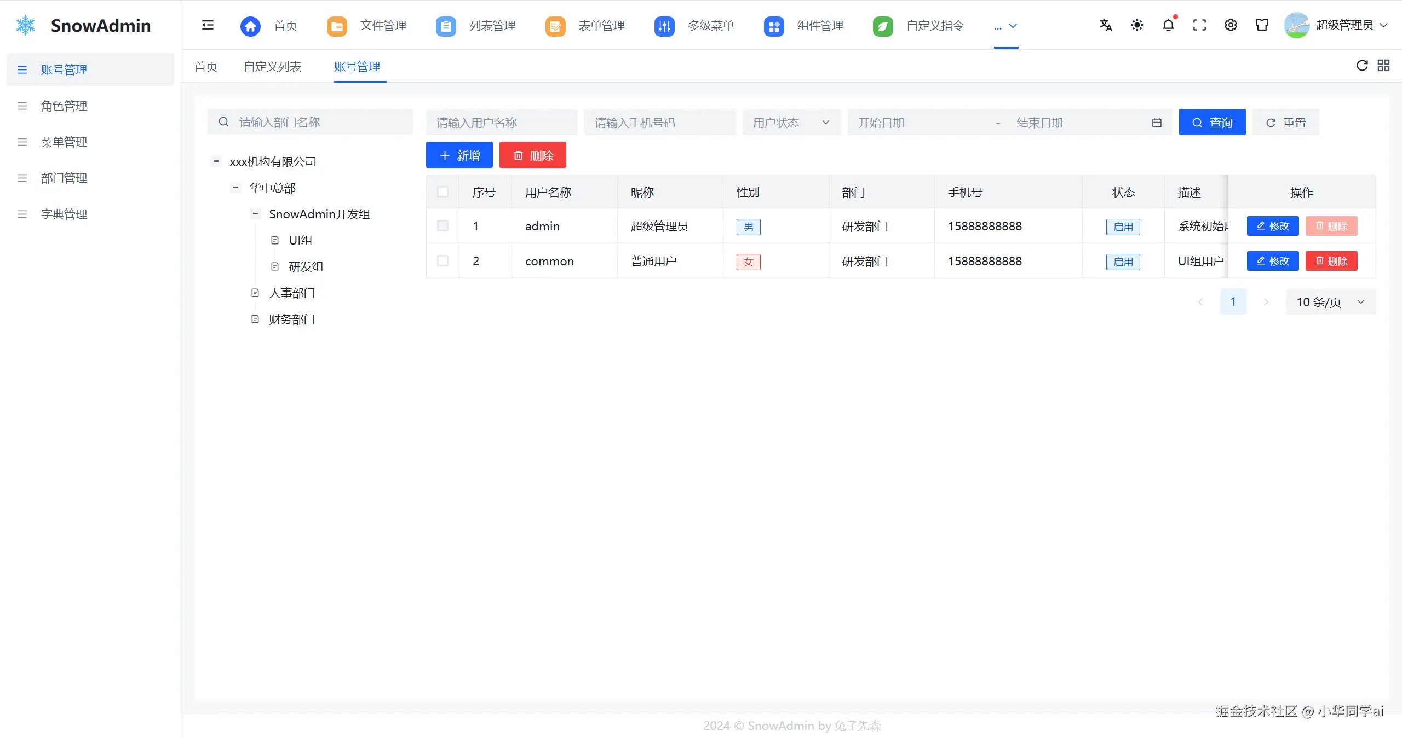Collapse the SnowAdmin开发组 tree node
The height and width of the screenshot is (737, 1402).
(255, 214)
